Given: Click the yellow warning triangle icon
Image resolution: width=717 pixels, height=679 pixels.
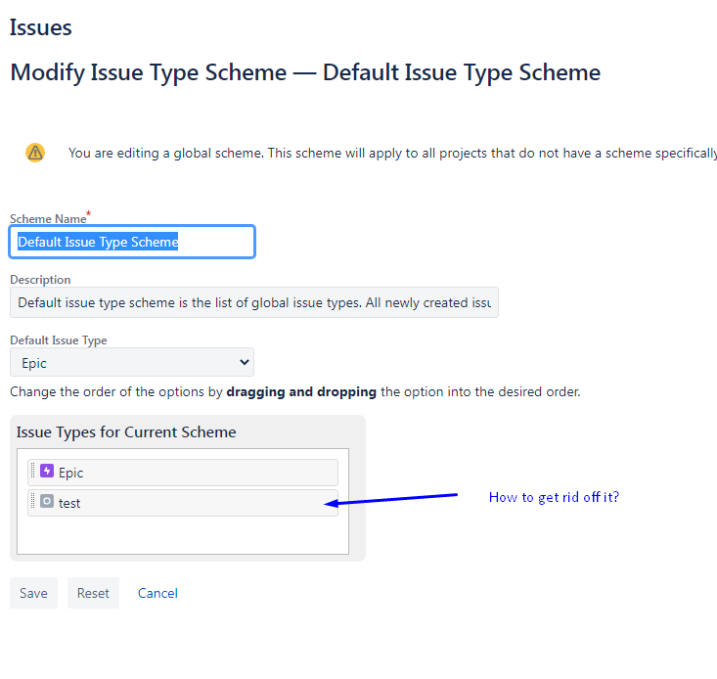Looking at the screenshot, I should click(35, 153).
